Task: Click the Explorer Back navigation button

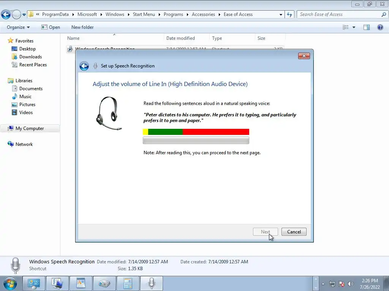Action: 6,15
